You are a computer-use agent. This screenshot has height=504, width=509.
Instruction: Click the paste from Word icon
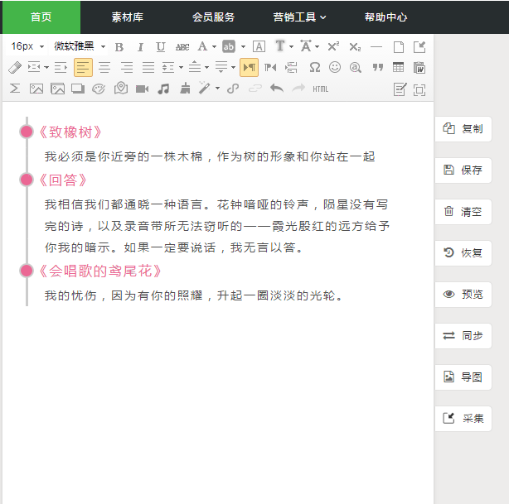pos(419,68)
